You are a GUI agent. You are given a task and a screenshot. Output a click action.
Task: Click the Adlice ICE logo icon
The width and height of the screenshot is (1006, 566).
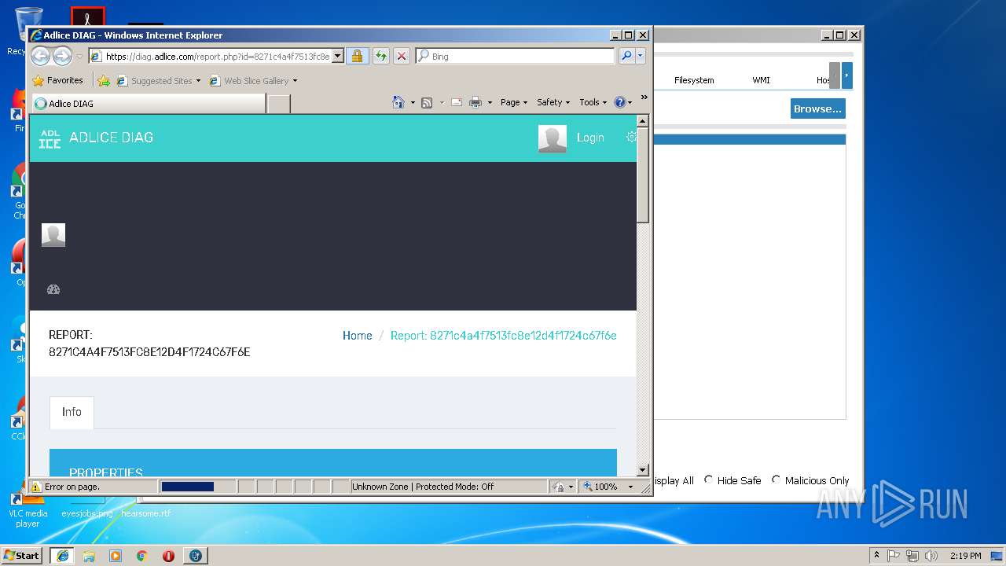coord(50,138)
